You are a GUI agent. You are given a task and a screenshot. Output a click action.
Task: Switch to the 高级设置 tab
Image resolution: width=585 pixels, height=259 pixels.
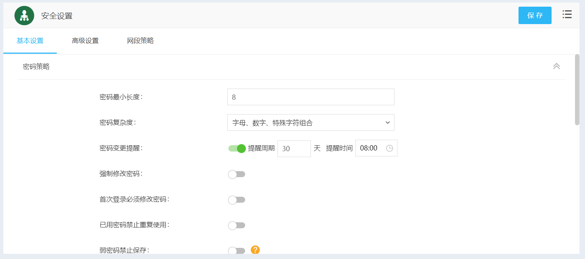tap(85, 41)
